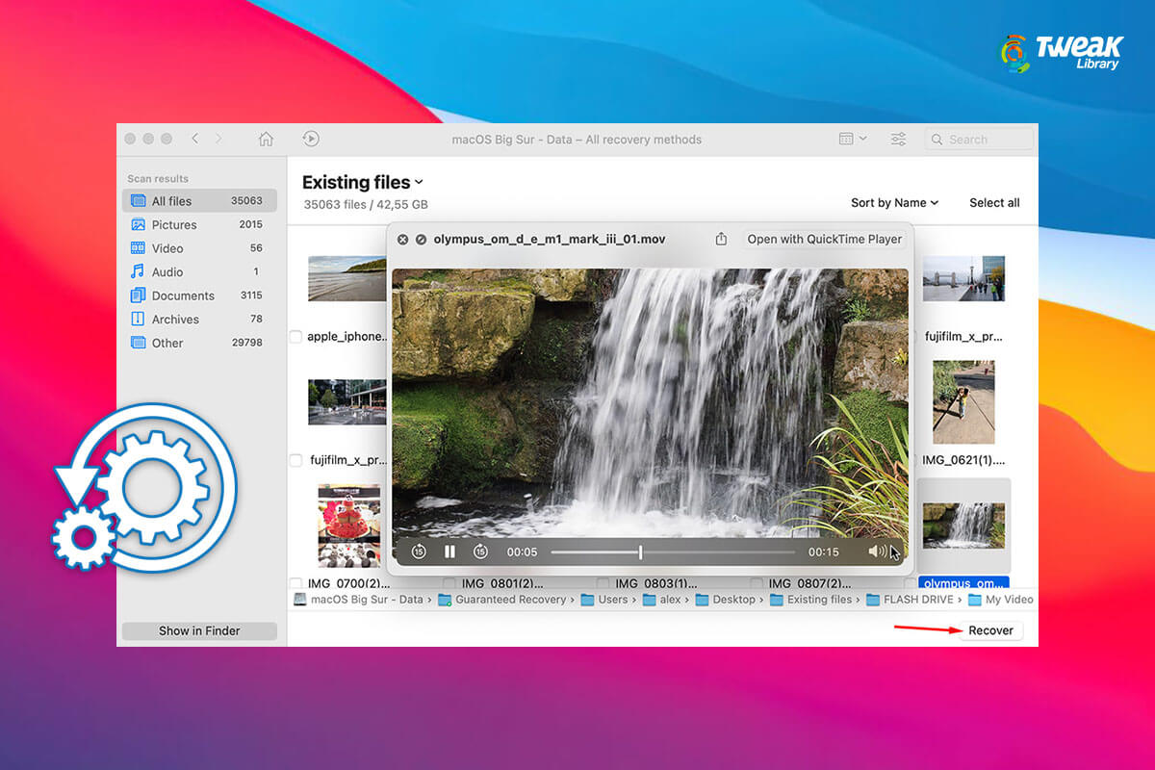Viewport: 1155px width, 770px height.
Task: Open the Audio scan results category
Action: [167, 271]
